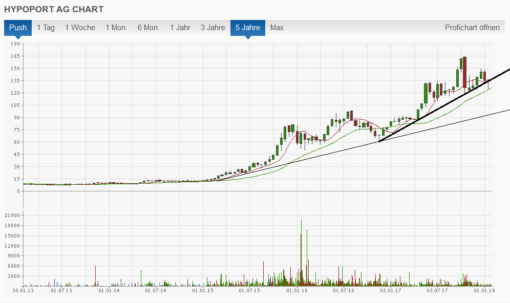510x303 pixels.
Task: Click the 120 price axis label
Action: point(15,93)
